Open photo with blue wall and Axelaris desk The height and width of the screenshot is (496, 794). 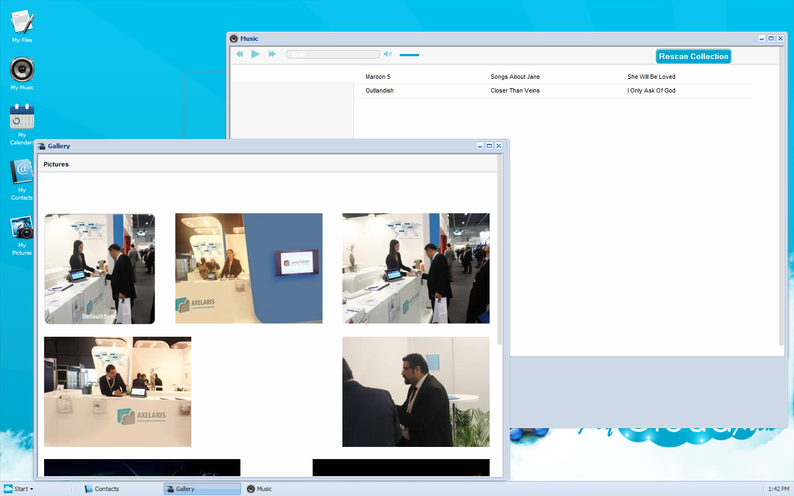click(249, 268)
